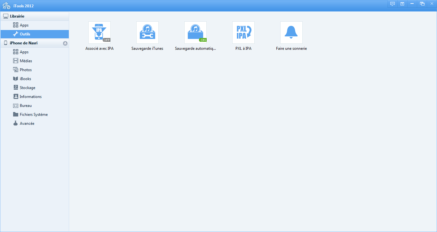Open the Médias section
Screen dimensions: 437x232
tap(35, 61)
